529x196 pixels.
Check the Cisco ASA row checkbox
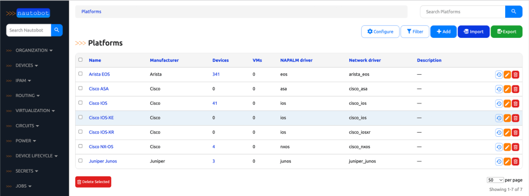(80, 88)
